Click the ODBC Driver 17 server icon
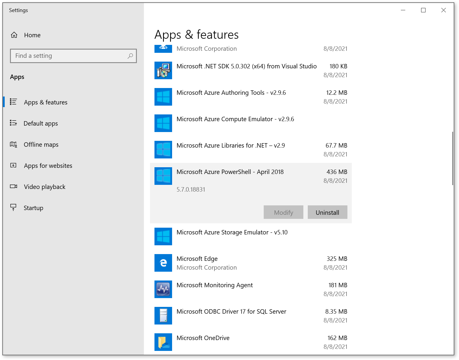The image size is (459, 360). (163, 316)
